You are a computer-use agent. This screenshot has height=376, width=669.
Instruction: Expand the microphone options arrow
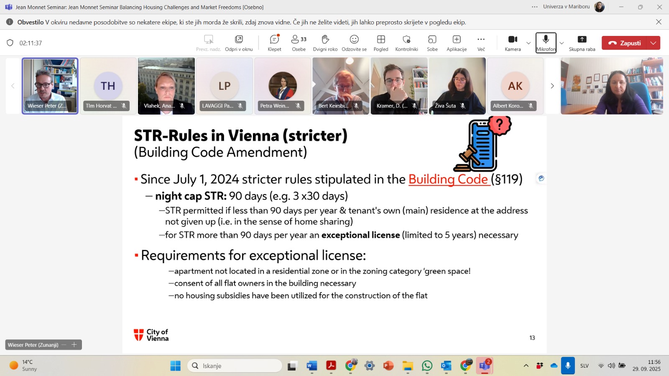pos(562,43)
